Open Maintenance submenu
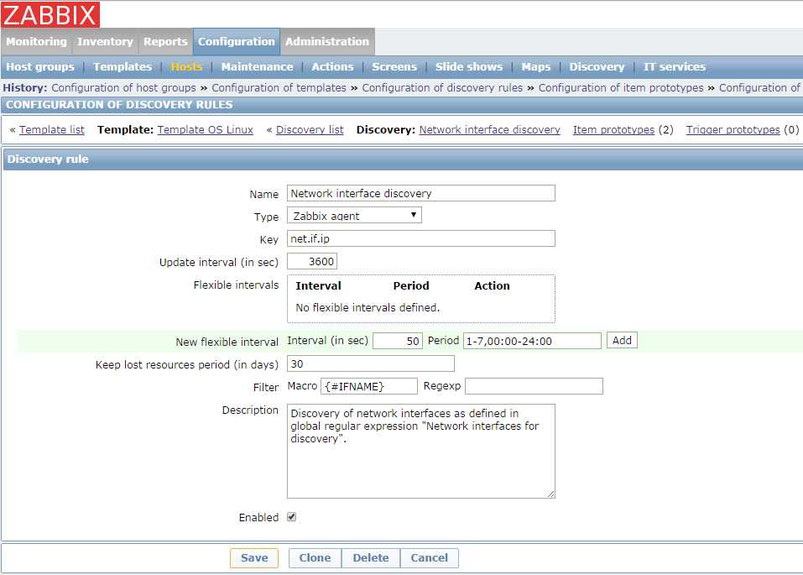The image size is (803, 575). pyautogui.click(x=257, y=66)
